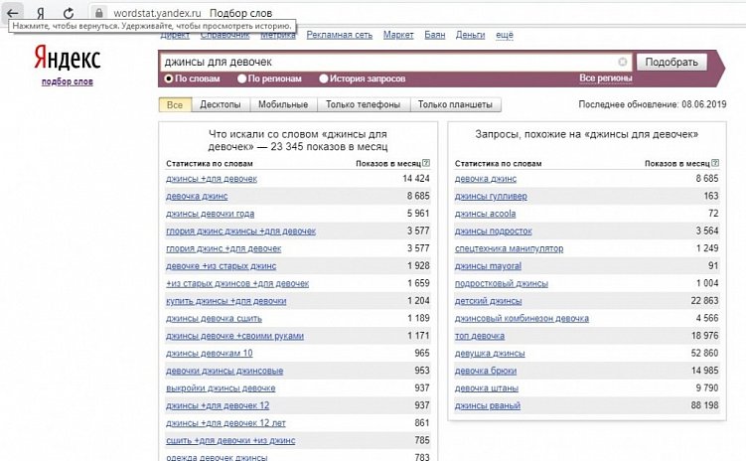Select the По регионам radio button
The width and height of the screenshot is (746, 461).
pos(241,78)
